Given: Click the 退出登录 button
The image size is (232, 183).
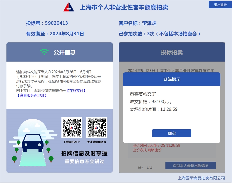Looking at the screenshot, I should [x=220, y=5].
